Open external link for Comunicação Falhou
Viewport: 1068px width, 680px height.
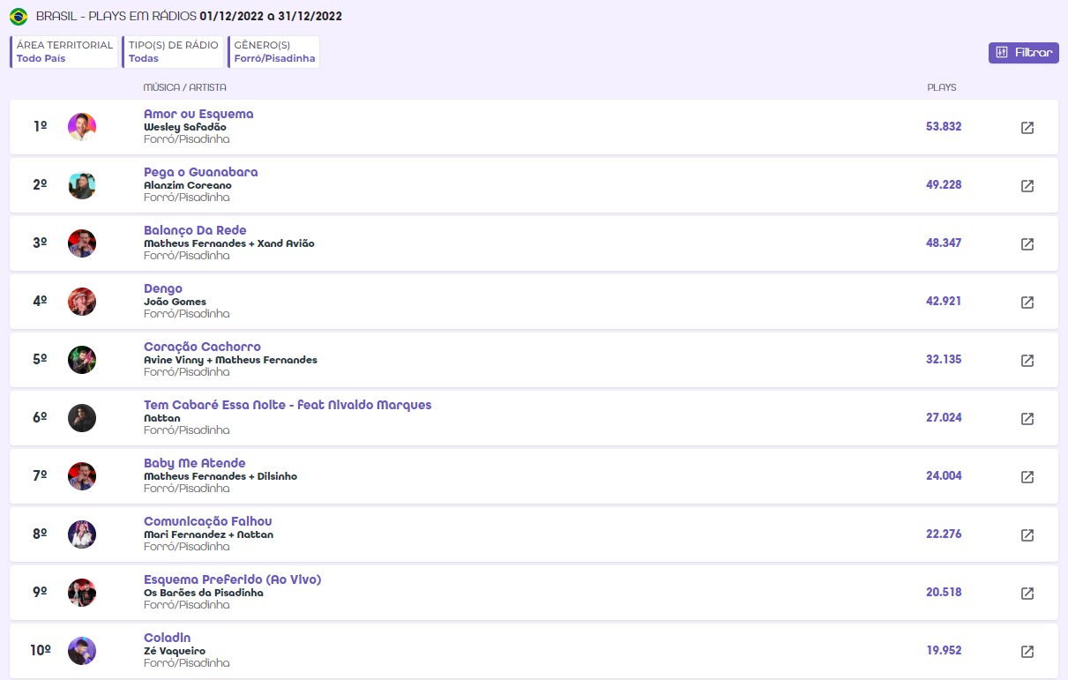1027,535
